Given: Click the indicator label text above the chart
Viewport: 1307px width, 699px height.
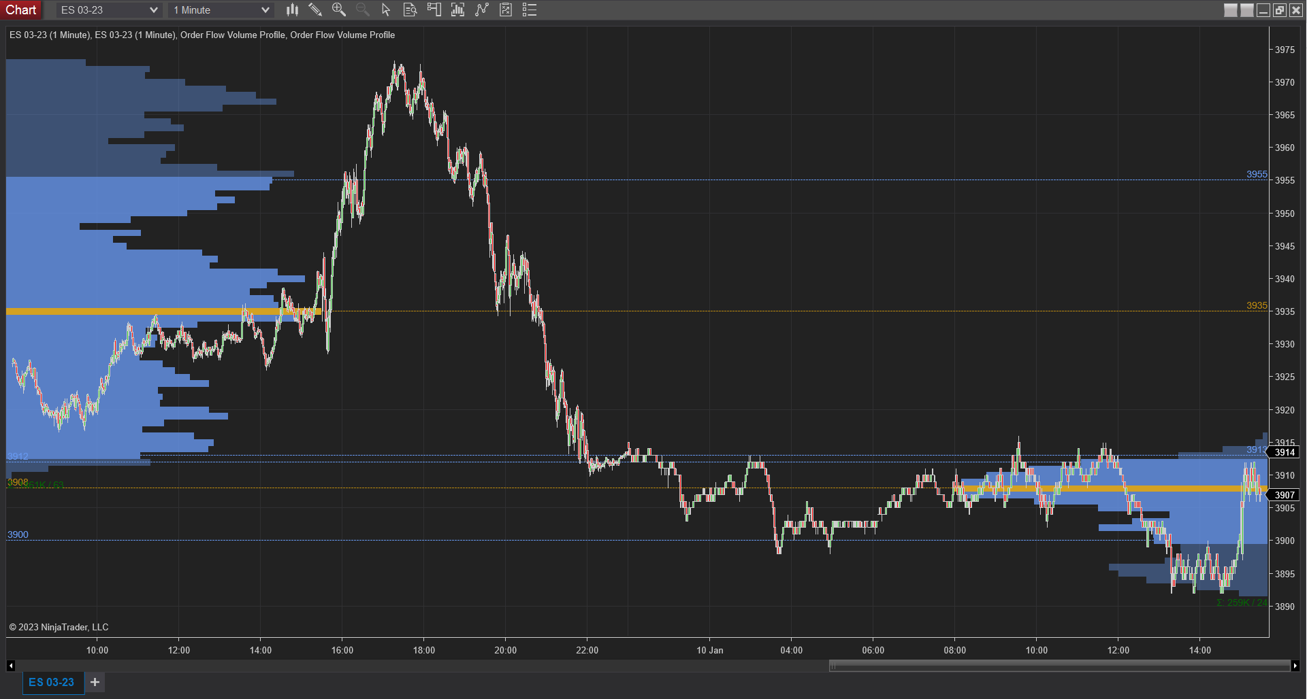Looking at the screenshot, I should pyautogui.click(x=202, y=35).
